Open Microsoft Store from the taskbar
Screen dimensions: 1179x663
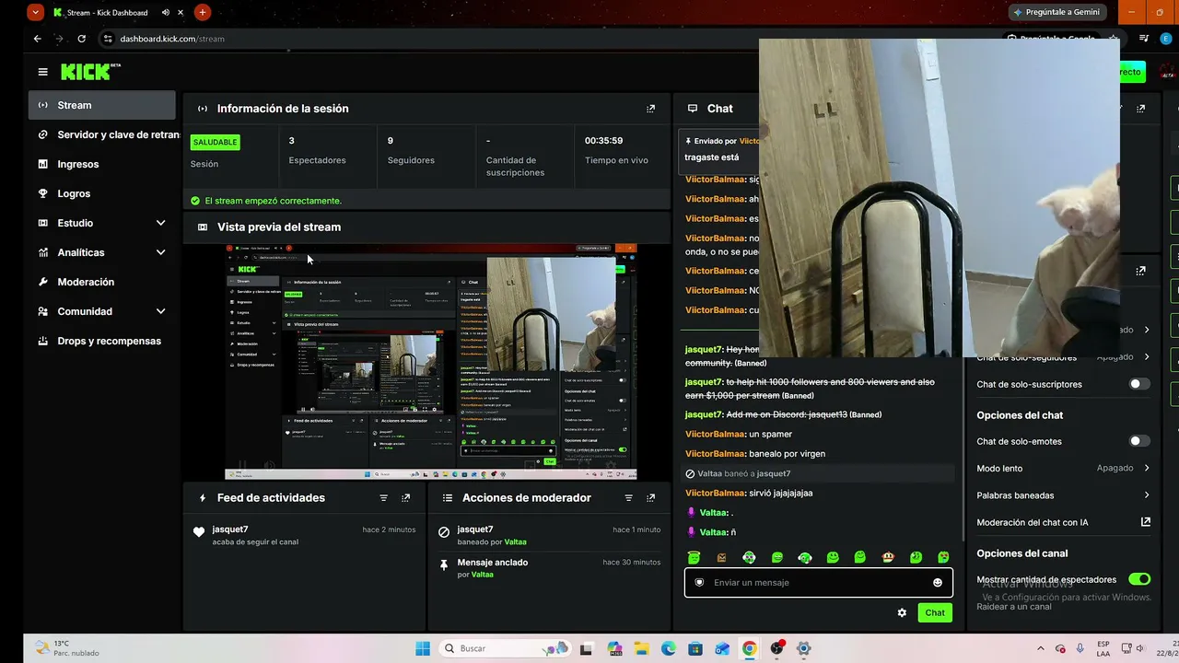click(695, 648)
